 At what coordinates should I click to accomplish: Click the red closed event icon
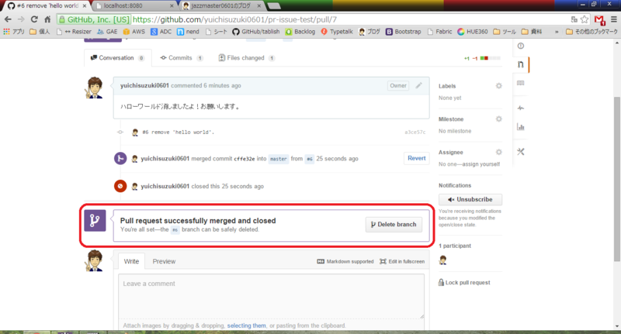pyautogui.click(x=120, y=186)
